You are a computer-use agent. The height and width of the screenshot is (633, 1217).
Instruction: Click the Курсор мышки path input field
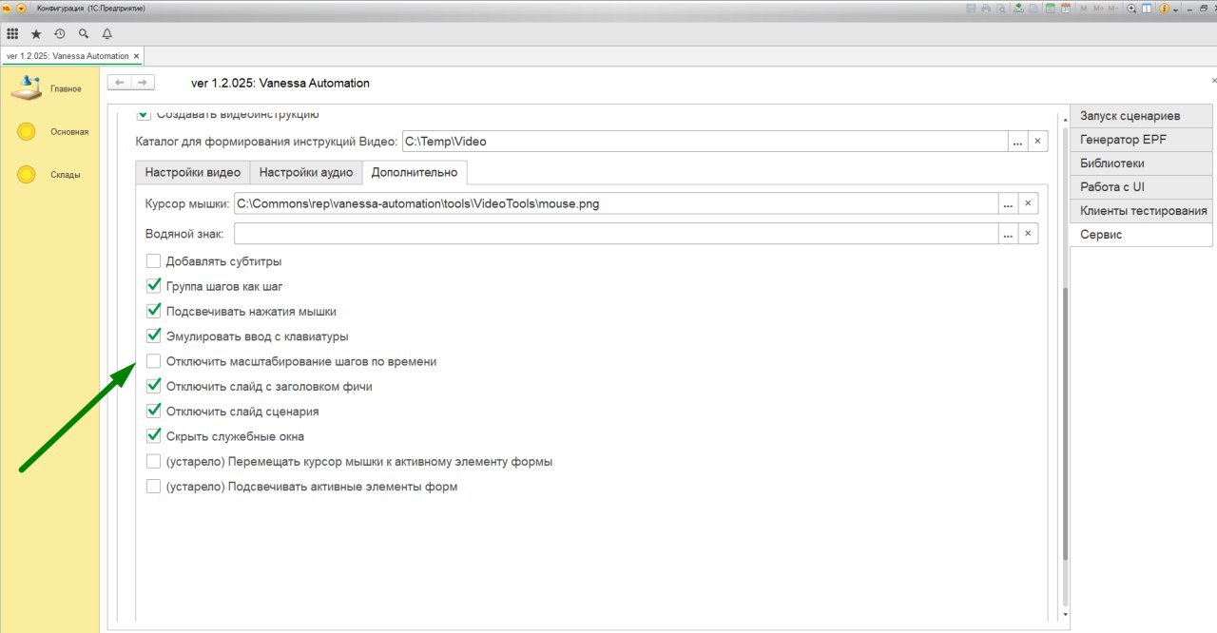pyautogui.click(x=616, y=203)
